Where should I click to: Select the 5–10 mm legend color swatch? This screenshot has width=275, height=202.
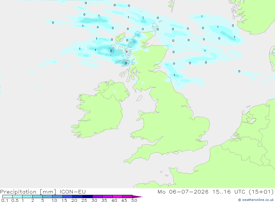click(x=48, y=196)
